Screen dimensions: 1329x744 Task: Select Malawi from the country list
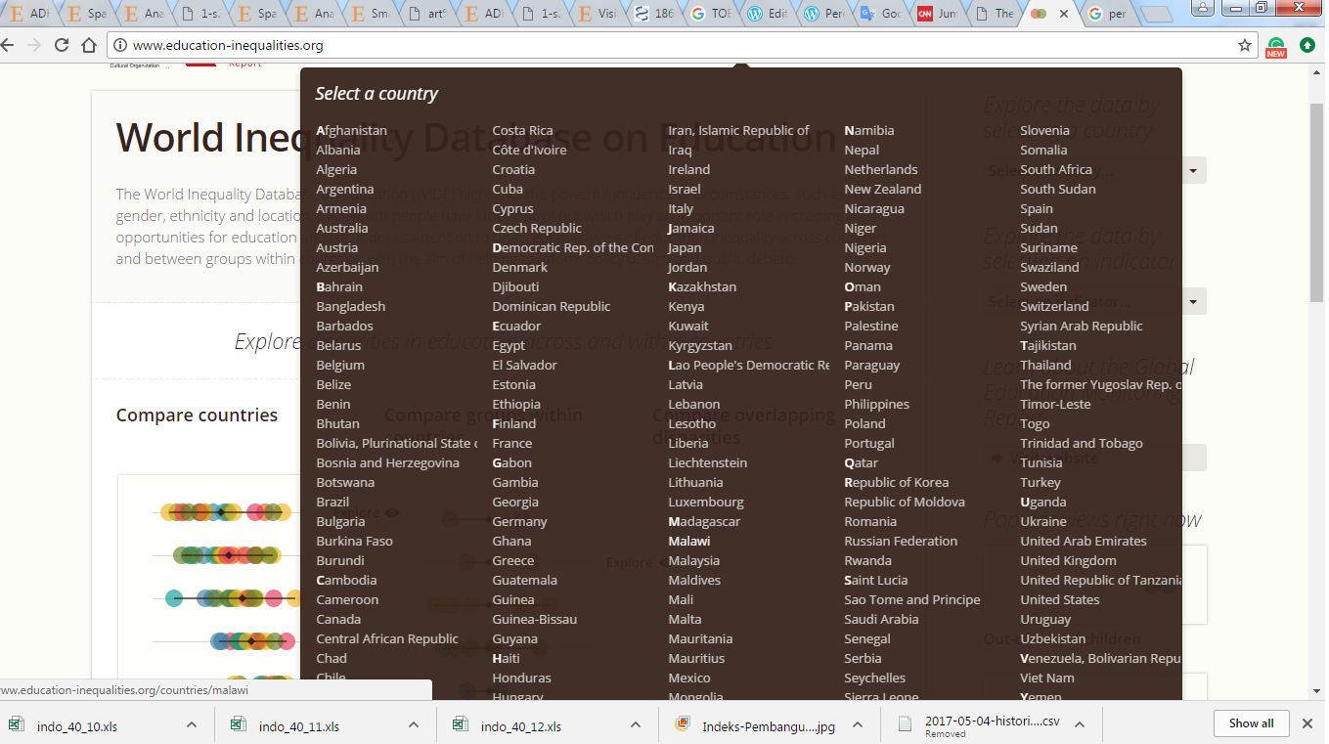point(689,541)
